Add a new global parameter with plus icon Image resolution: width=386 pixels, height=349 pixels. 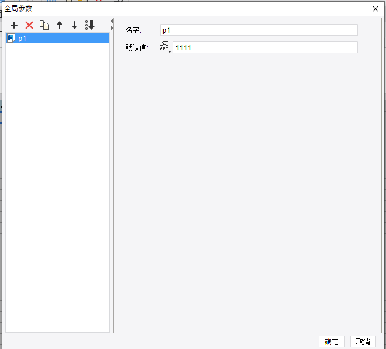coord(14,25)
